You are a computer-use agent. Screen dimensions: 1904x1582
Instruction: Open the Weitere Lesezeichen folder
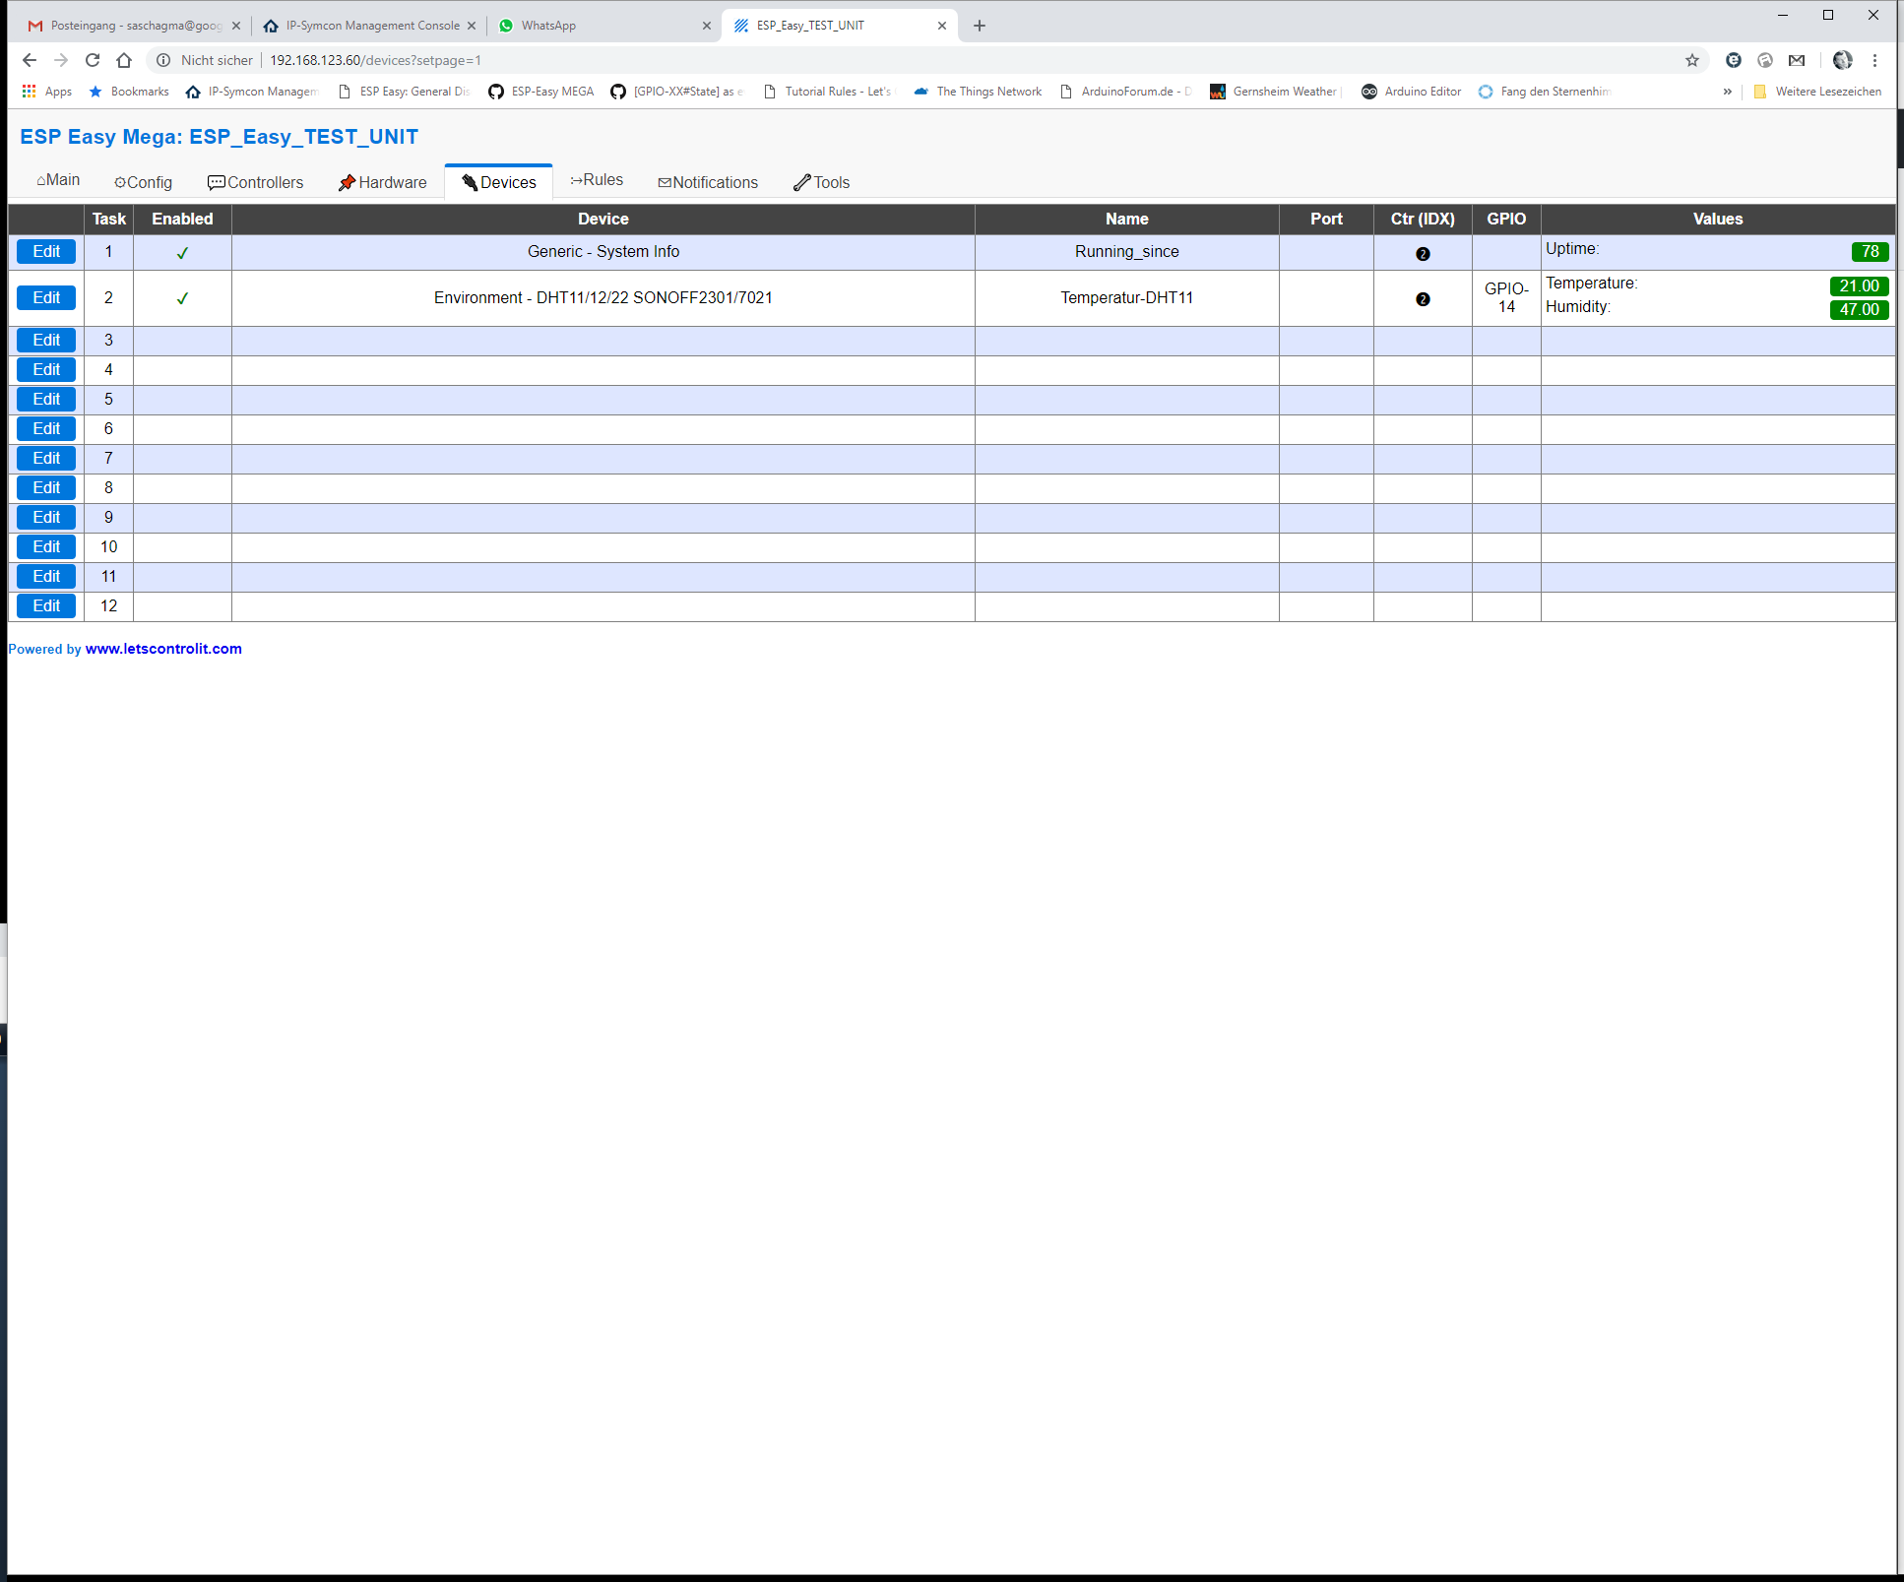[x=1817, y=92]
